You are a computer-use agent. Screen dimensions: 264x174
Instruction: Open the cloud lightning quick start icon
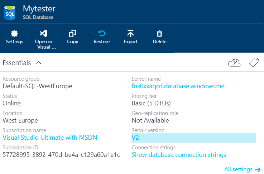click(234, 63)
